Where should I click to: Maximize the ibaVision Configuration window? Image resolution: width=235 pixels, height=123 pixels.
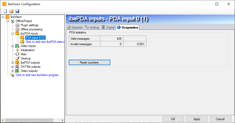pos(217,4)
